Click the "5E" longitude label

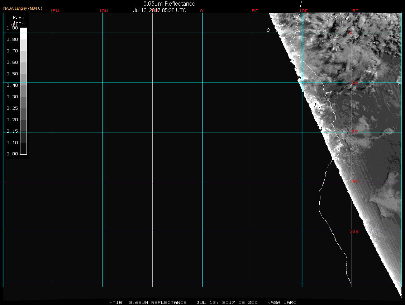[255, 11]
